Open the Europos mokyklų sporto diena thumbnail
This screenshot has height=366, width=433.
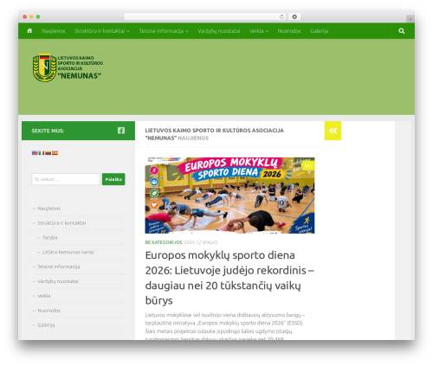(229, 196)
